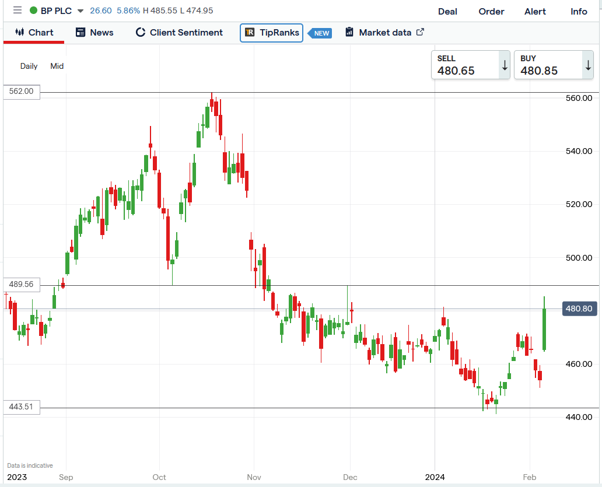Image resolution: width=602 pixels, height=487 pixels.
Task: Click the 26.60 price change value
Action: [x=100, y=10]
